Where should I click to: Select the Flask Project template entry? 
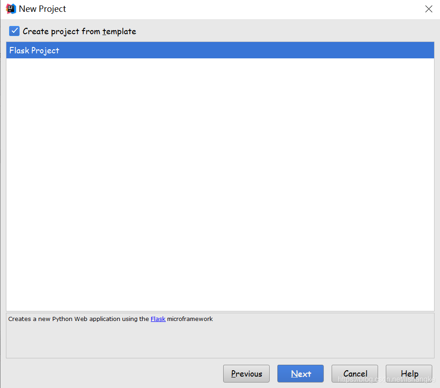tap(35, 51)
